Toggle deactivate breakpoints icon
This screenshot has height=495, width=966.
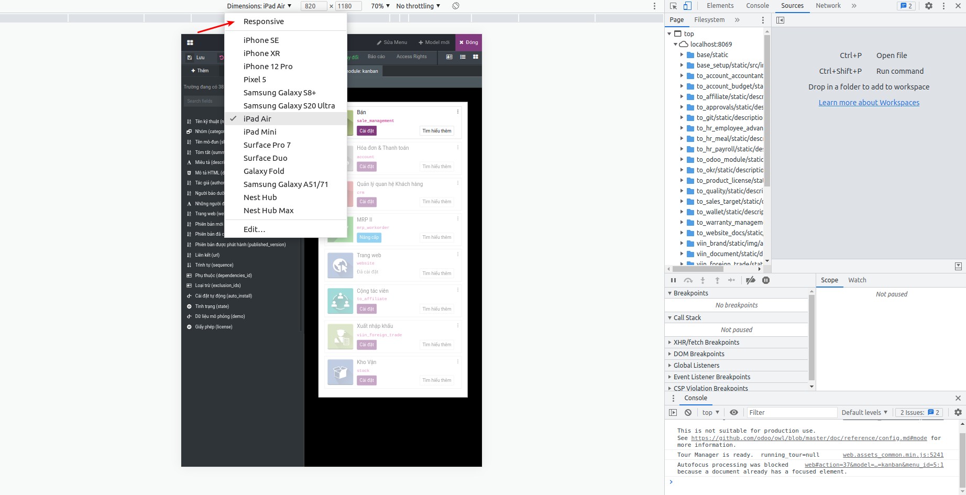(751, 280)
